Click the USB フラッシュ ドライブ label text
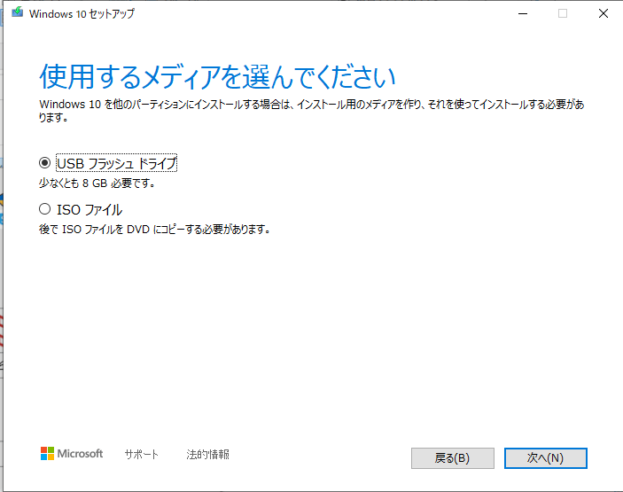Viewport: 623px width, 492px height. [116, 163]
